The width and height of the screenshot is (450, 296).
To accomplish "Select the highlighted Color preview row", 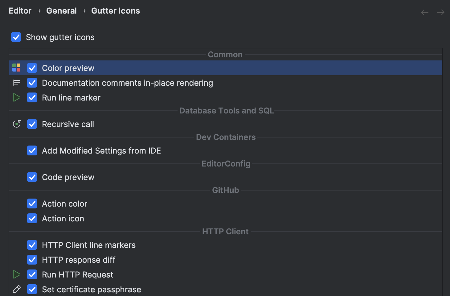I will pos(68,68).
